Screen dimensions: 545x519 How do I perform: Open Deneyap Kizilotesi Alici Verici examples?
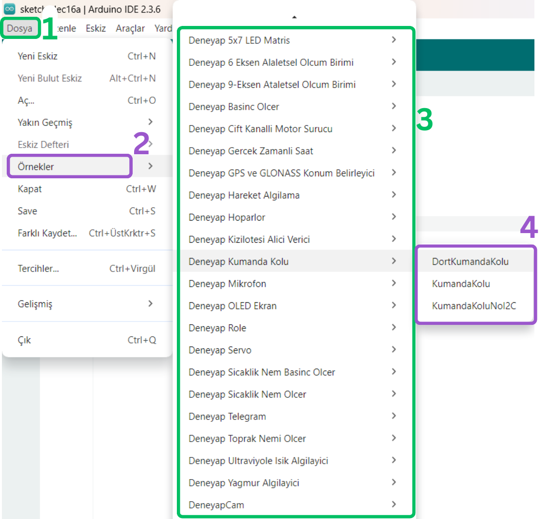[x=296, y=239]
